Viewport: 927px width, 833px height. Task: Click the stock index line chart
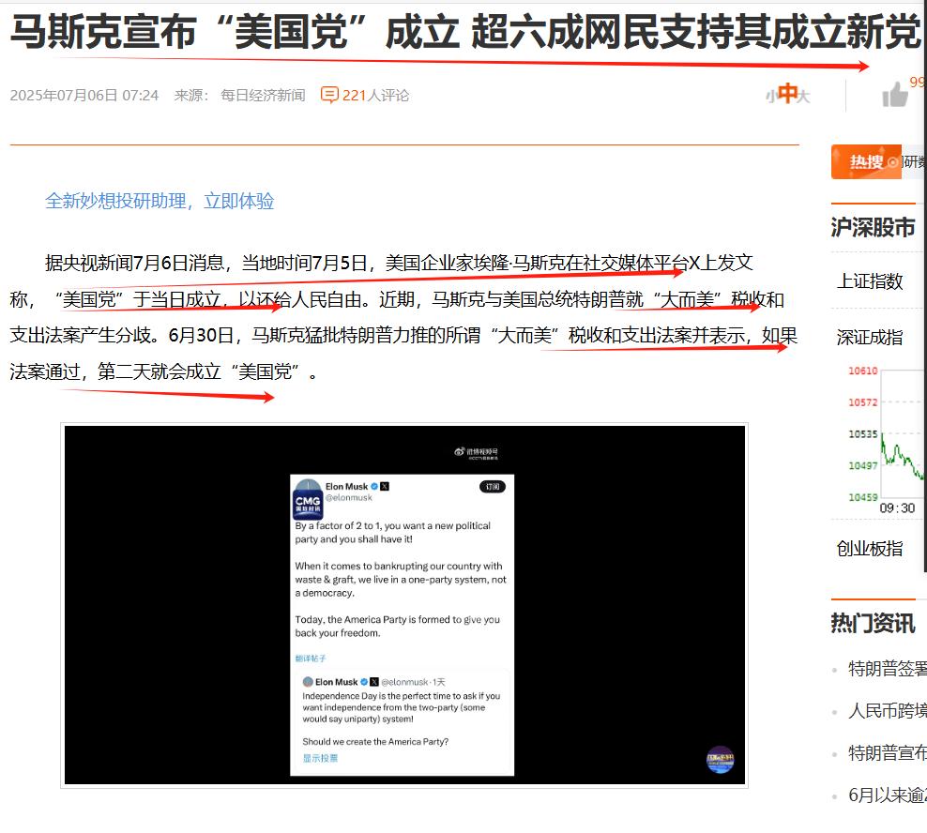[x=902, y=434]
